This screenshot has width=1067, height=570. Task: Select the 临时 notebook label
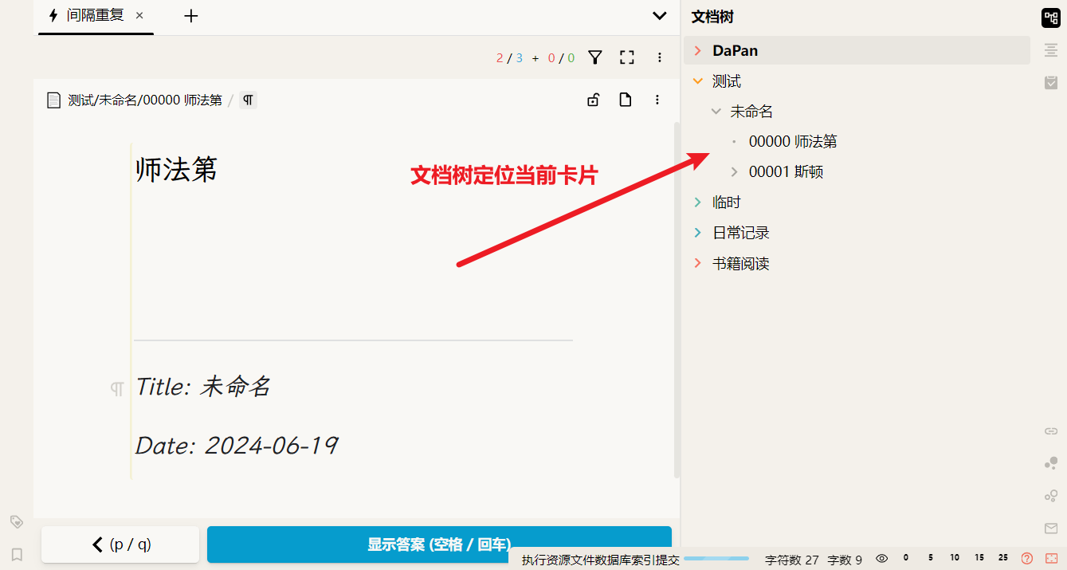coord(727,202)
